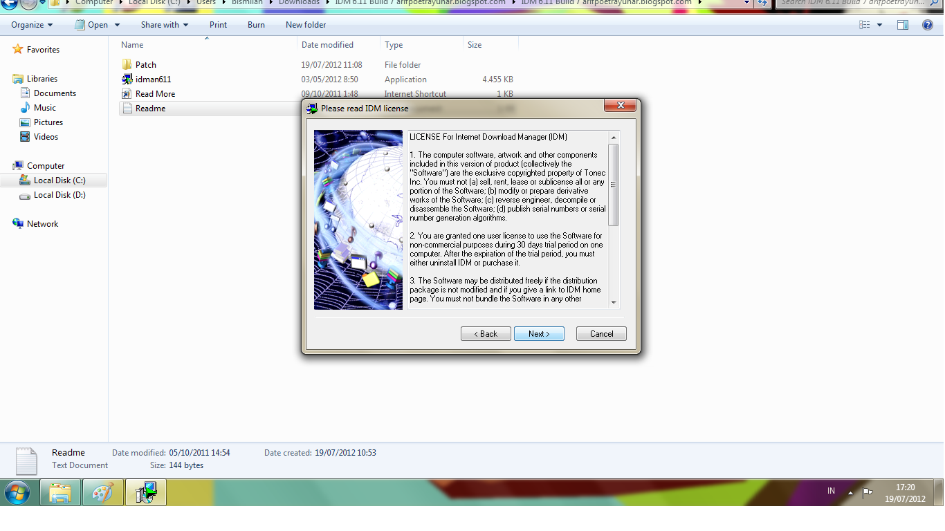Open the Share with dropdown
Viewport: 945px width, 531px height.
[x=165, y=25]
